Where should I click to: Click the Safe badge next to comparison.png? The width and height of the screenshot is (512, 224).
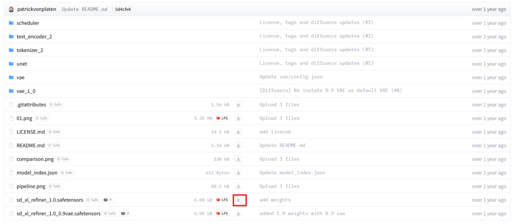tap(63, 159)
